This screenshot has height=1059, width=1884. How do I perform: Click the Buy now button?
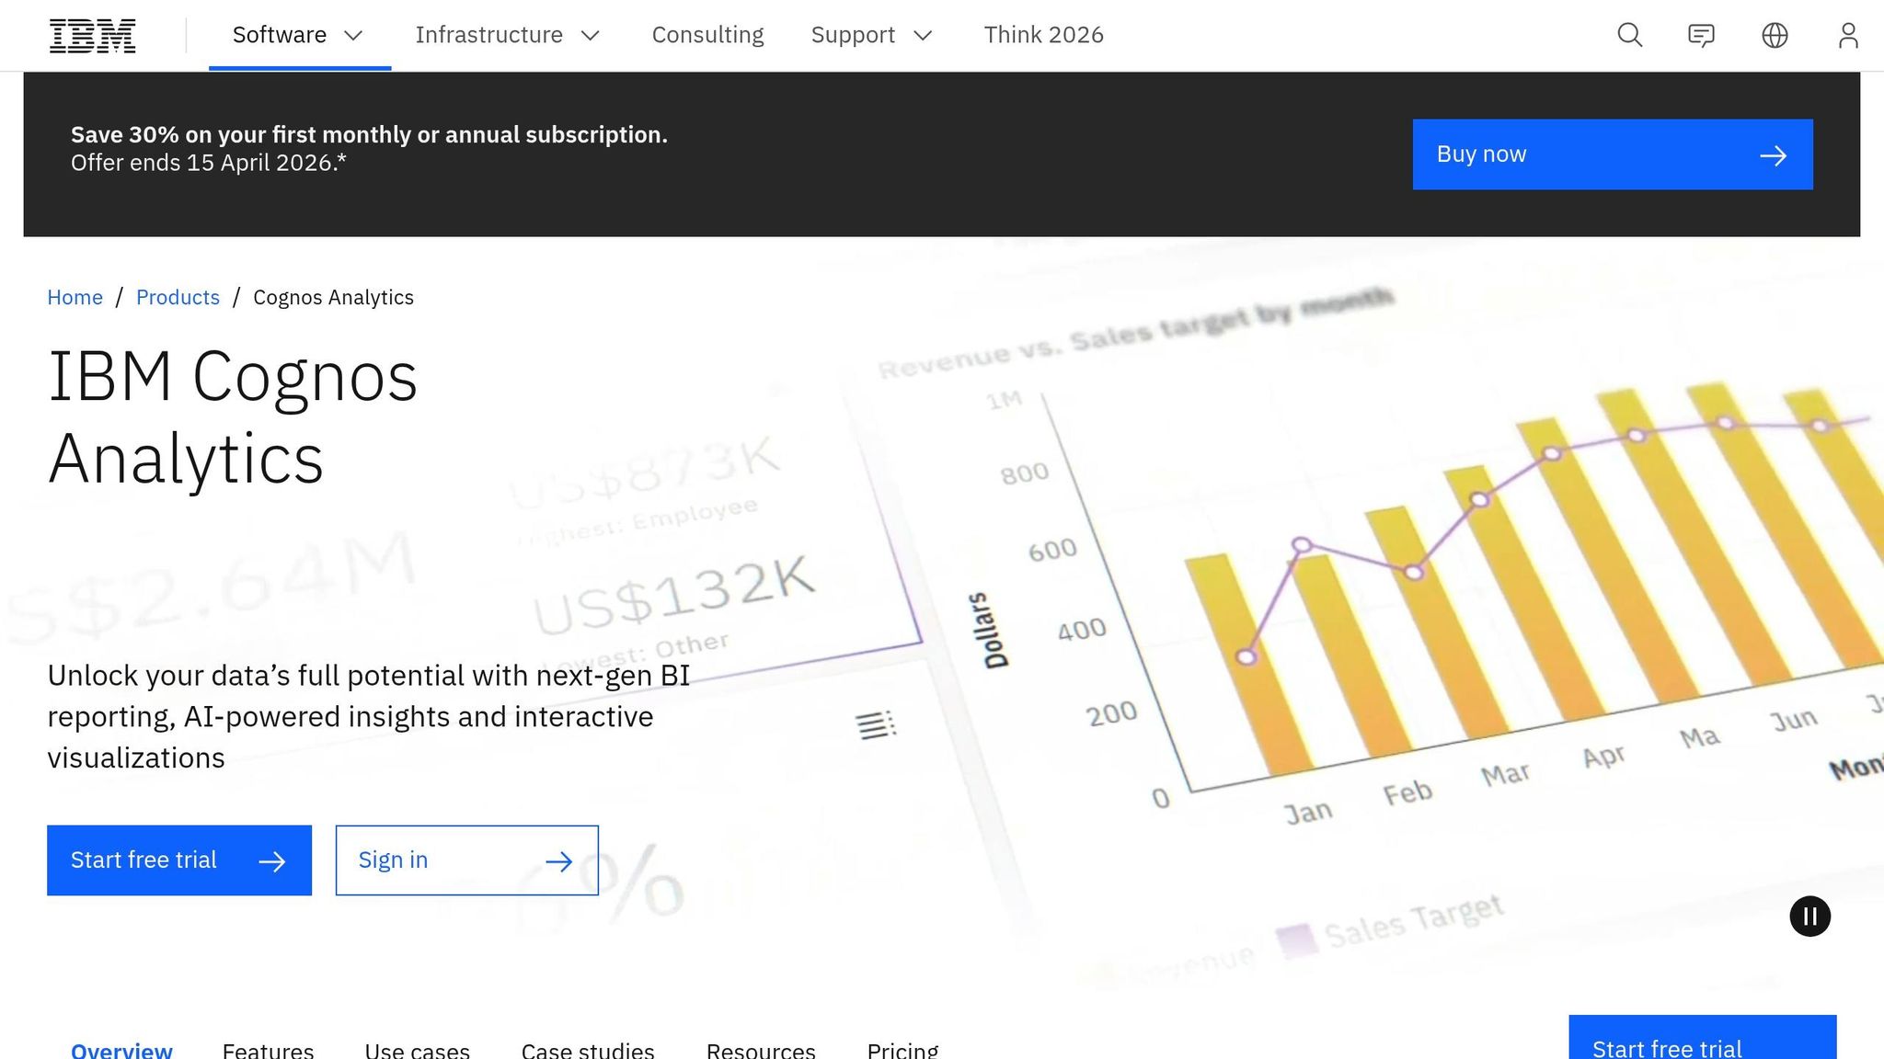pyautogui.click(x=1611, y=154)
